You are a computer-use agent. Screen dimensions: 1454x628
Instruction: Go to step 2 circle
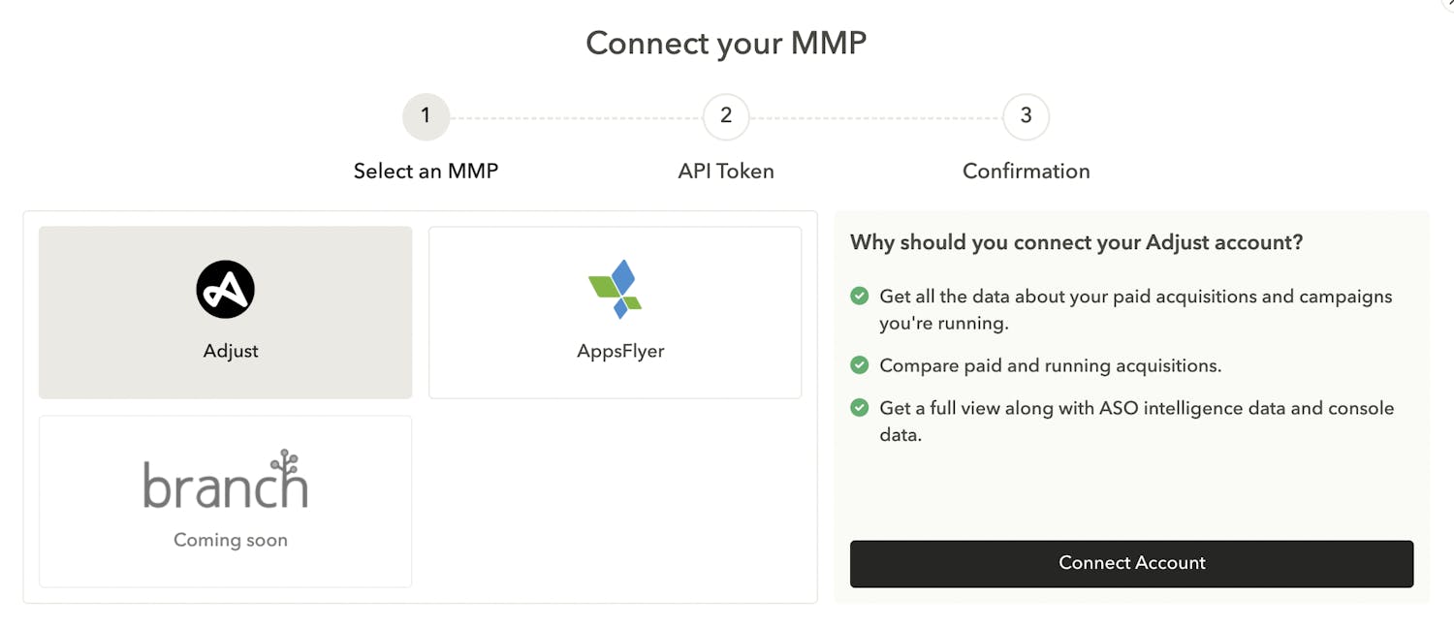726,116
